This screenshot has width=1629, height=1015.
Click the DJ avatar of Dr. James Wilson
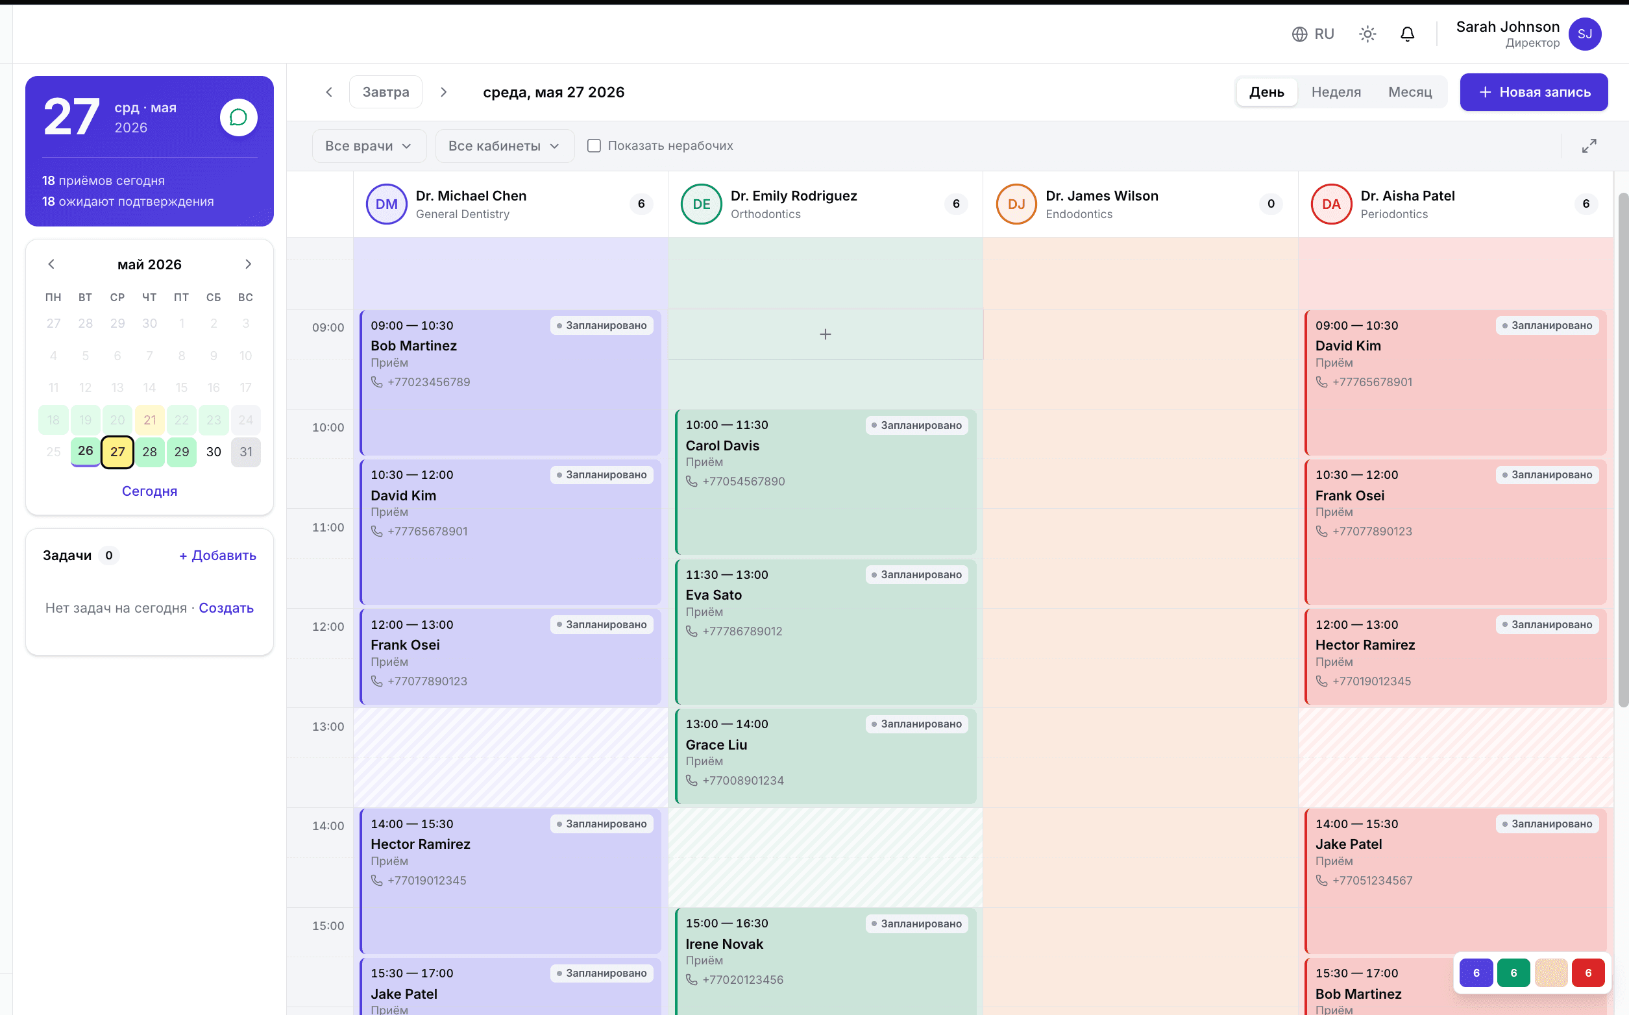[x=1016, y=204]
